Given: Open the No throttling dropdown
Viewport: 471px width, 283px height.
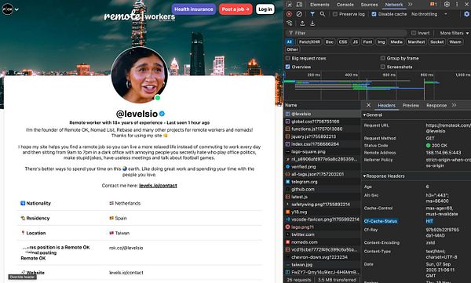Looking at the screenshot, I should [429, 14].
